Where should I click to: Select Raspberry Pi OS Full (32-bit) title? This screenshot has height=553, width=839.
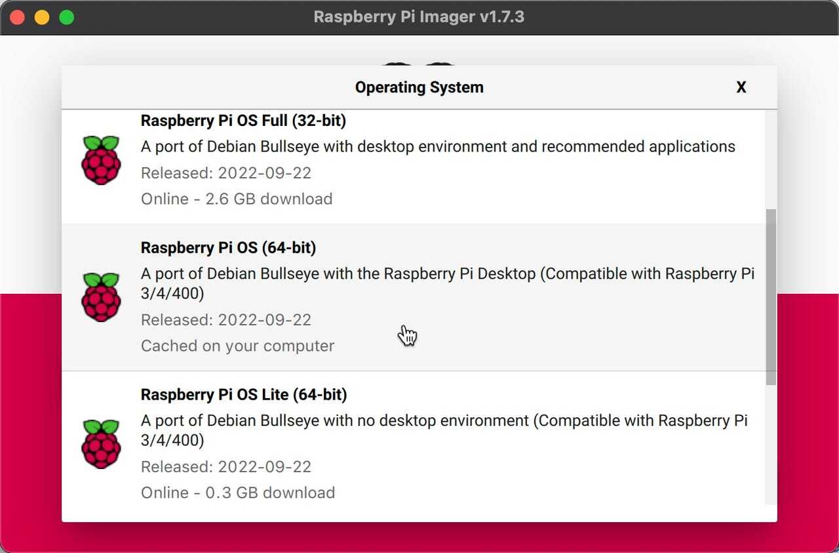point(243,121)
